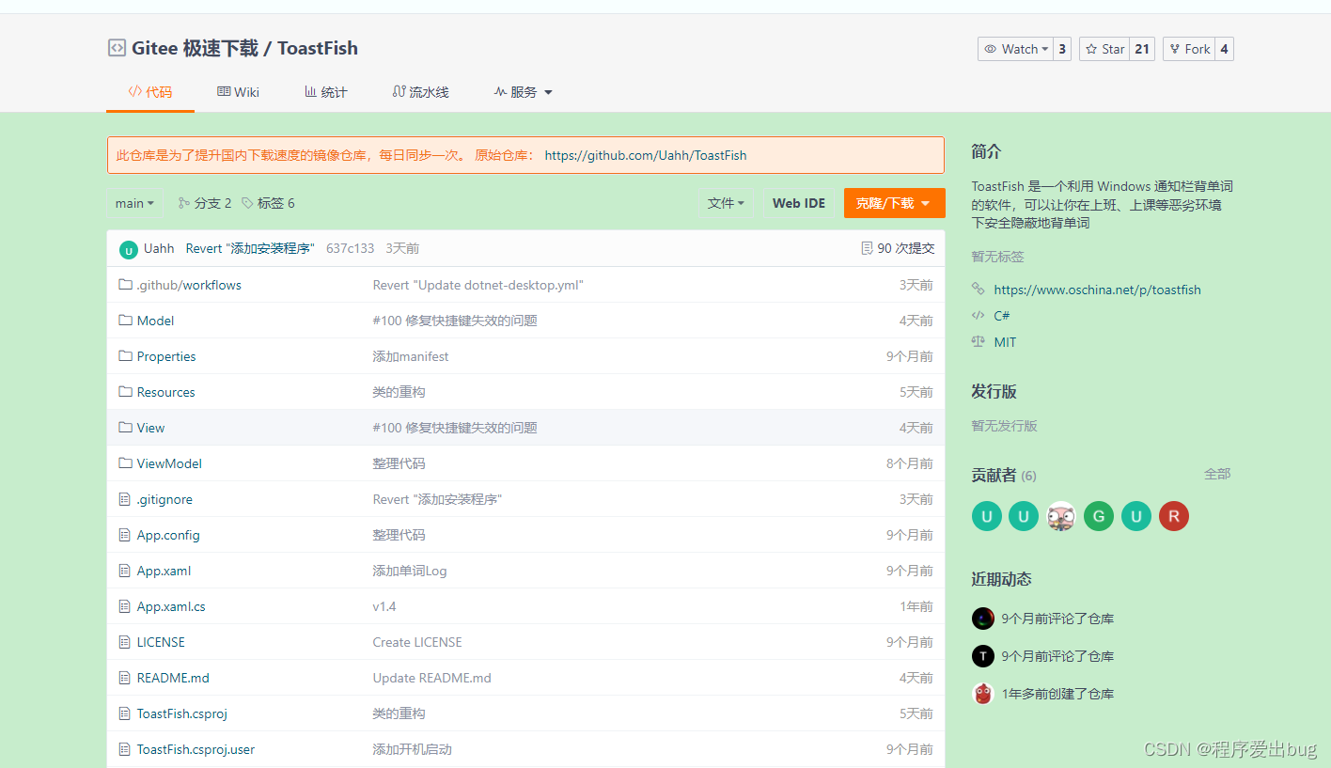
Task: Click the repository icon beside the ToastFish title
Action: coord(116,48)
